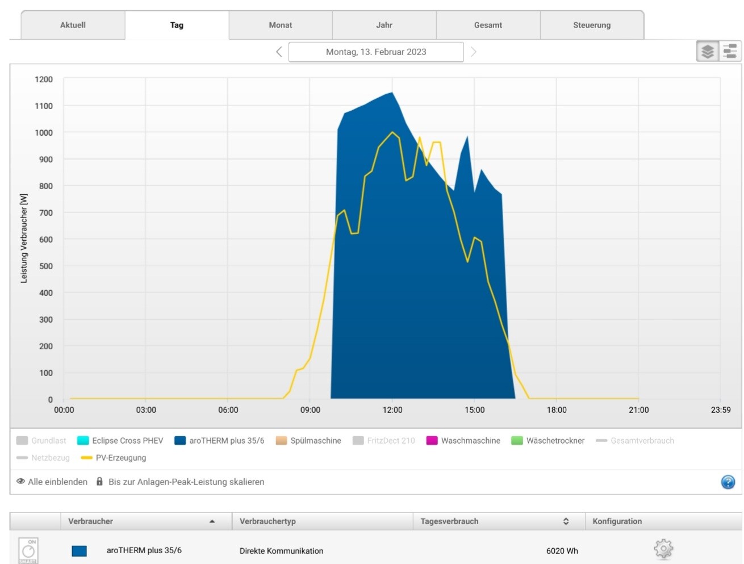Open the Steuerung tab

[592, 25]
